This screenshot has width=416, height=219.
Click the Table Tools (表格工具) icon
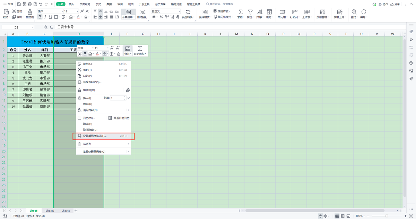[339, 12]
